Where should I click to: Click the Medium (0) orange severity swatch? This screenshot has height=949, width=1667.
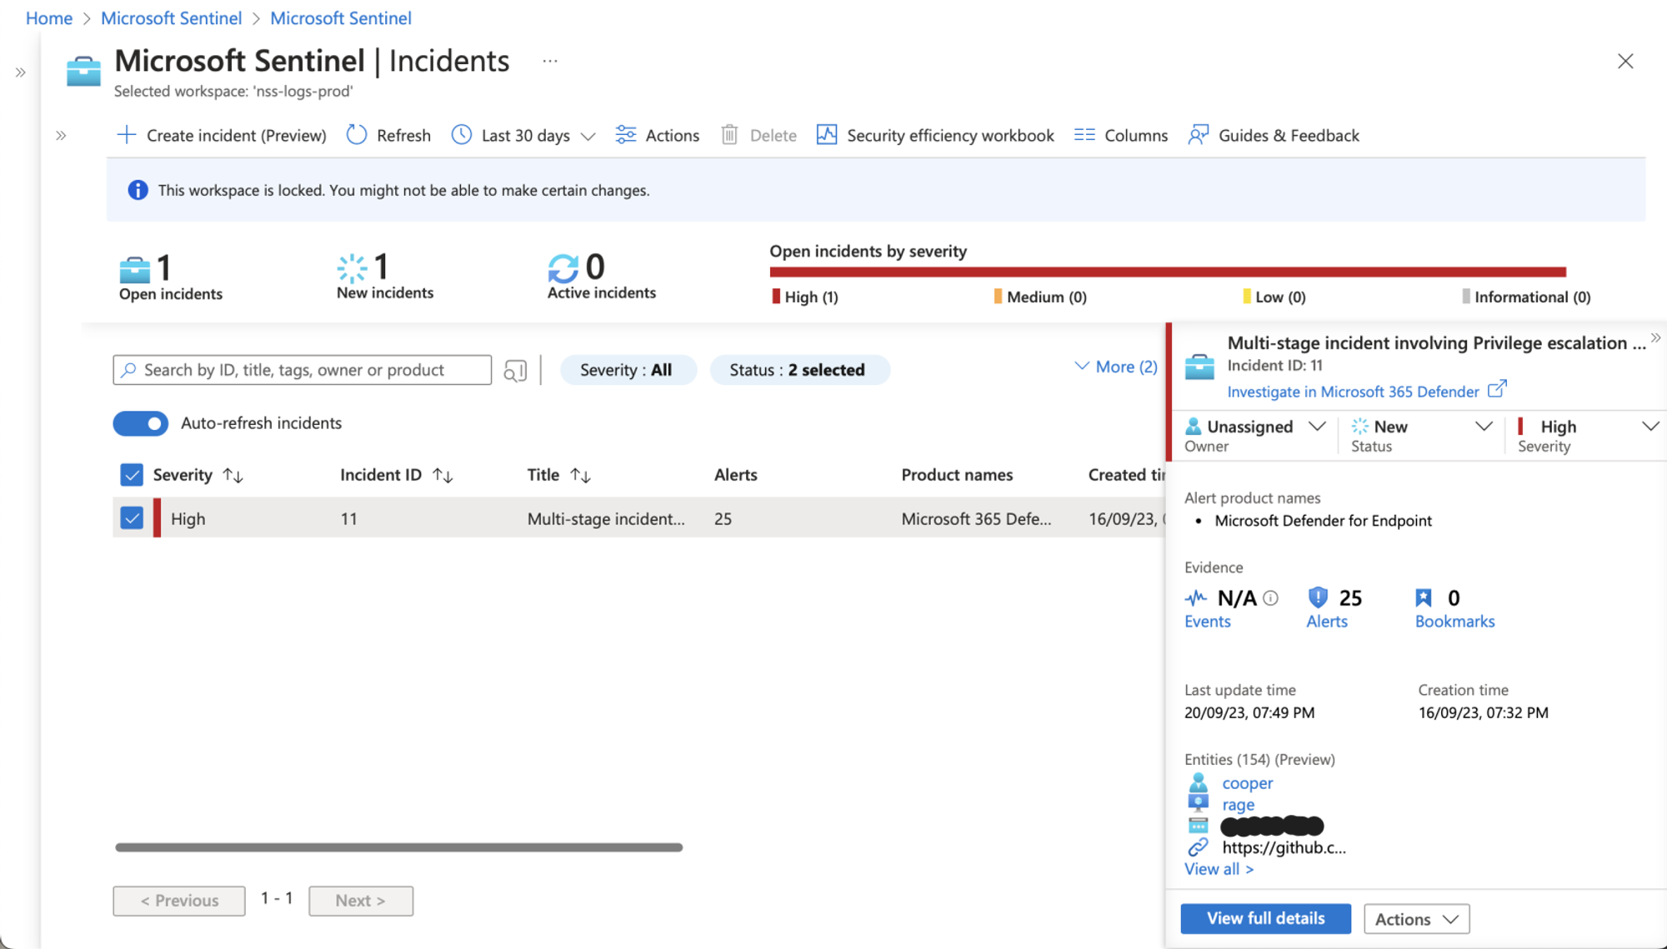998,297
